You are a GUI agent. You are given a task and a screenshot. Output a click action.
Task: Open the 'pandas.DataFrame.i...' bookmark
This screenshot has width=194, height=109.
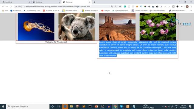coord(178,11)
